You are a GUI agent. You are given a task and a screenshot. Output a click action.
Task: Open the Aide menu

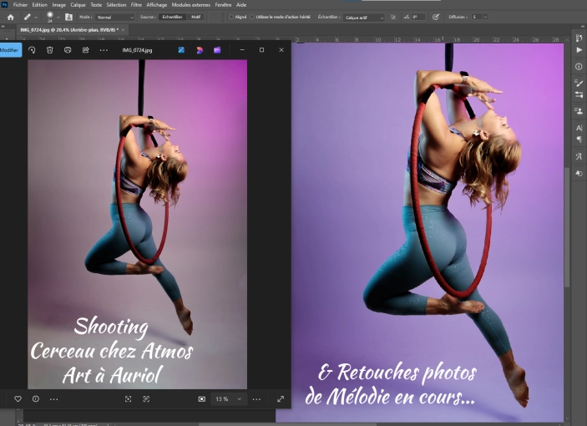coord(241,5)
